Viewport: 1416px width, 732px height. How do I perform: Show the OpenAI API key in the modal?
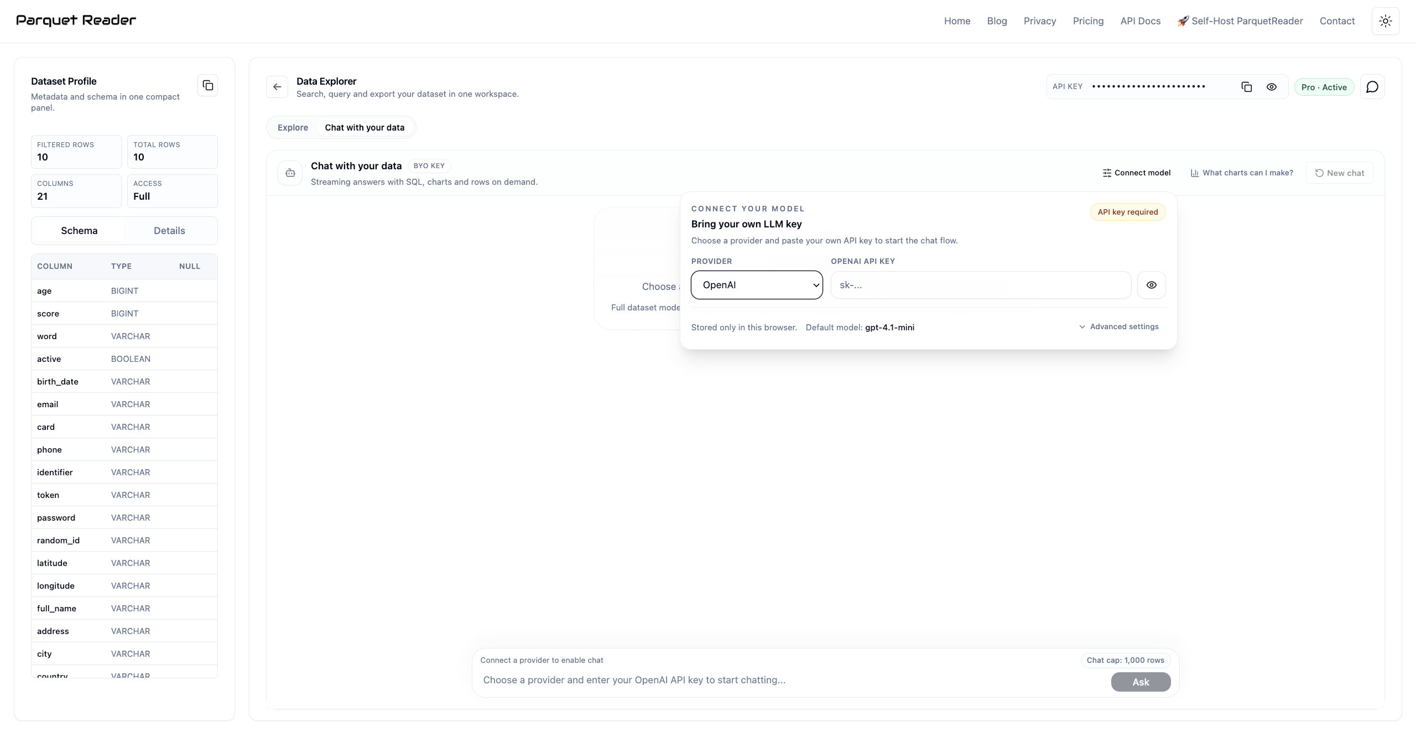point(1151,285)
